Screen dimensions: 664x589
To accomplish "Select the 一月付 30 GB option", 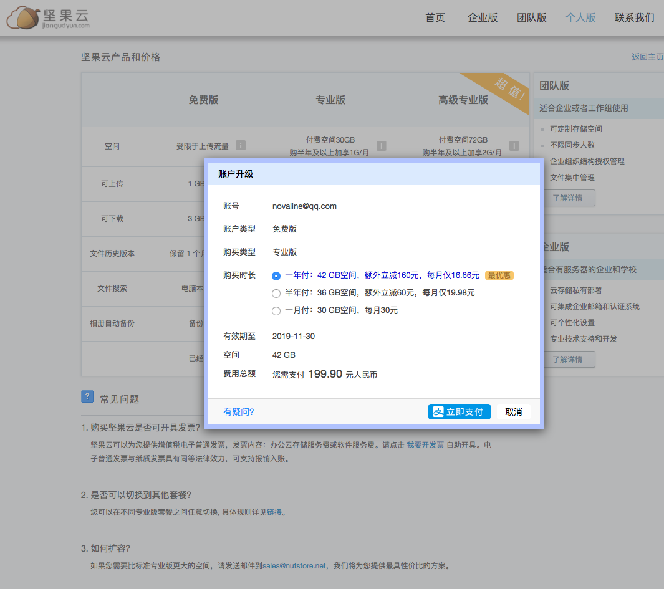I will (276, 311).
